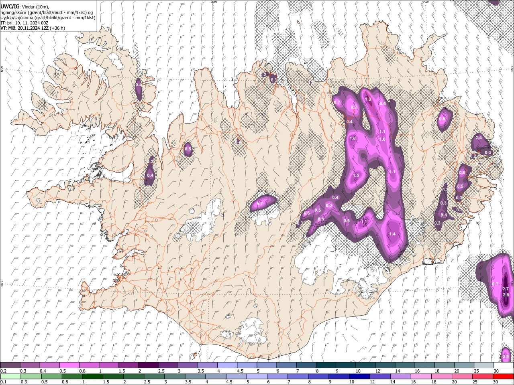Select the dark purple-gray 0.2–0.3 snow swatch
The image size is (514, 385).
coord(10,365)
